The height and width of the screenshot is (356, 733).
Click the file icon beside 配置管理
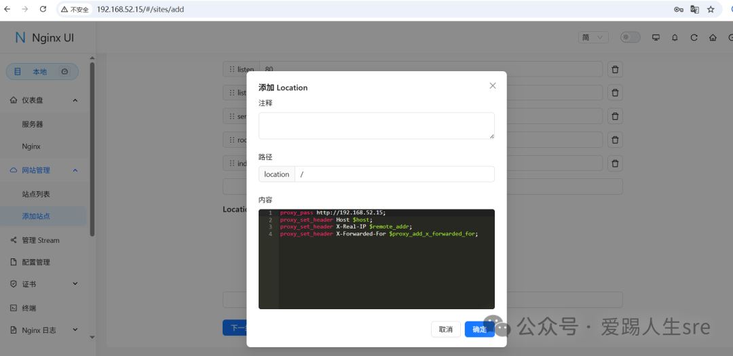pyautogui.click(x=13, y=262)
